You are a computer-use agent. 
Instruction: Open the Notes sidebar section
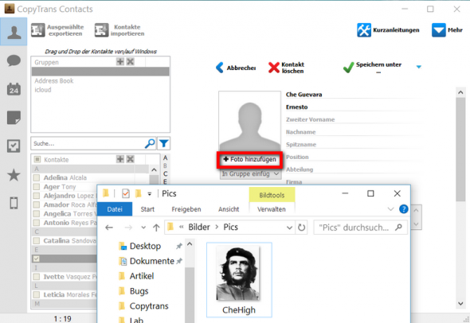pyautogui.click(x=14, y=117)
